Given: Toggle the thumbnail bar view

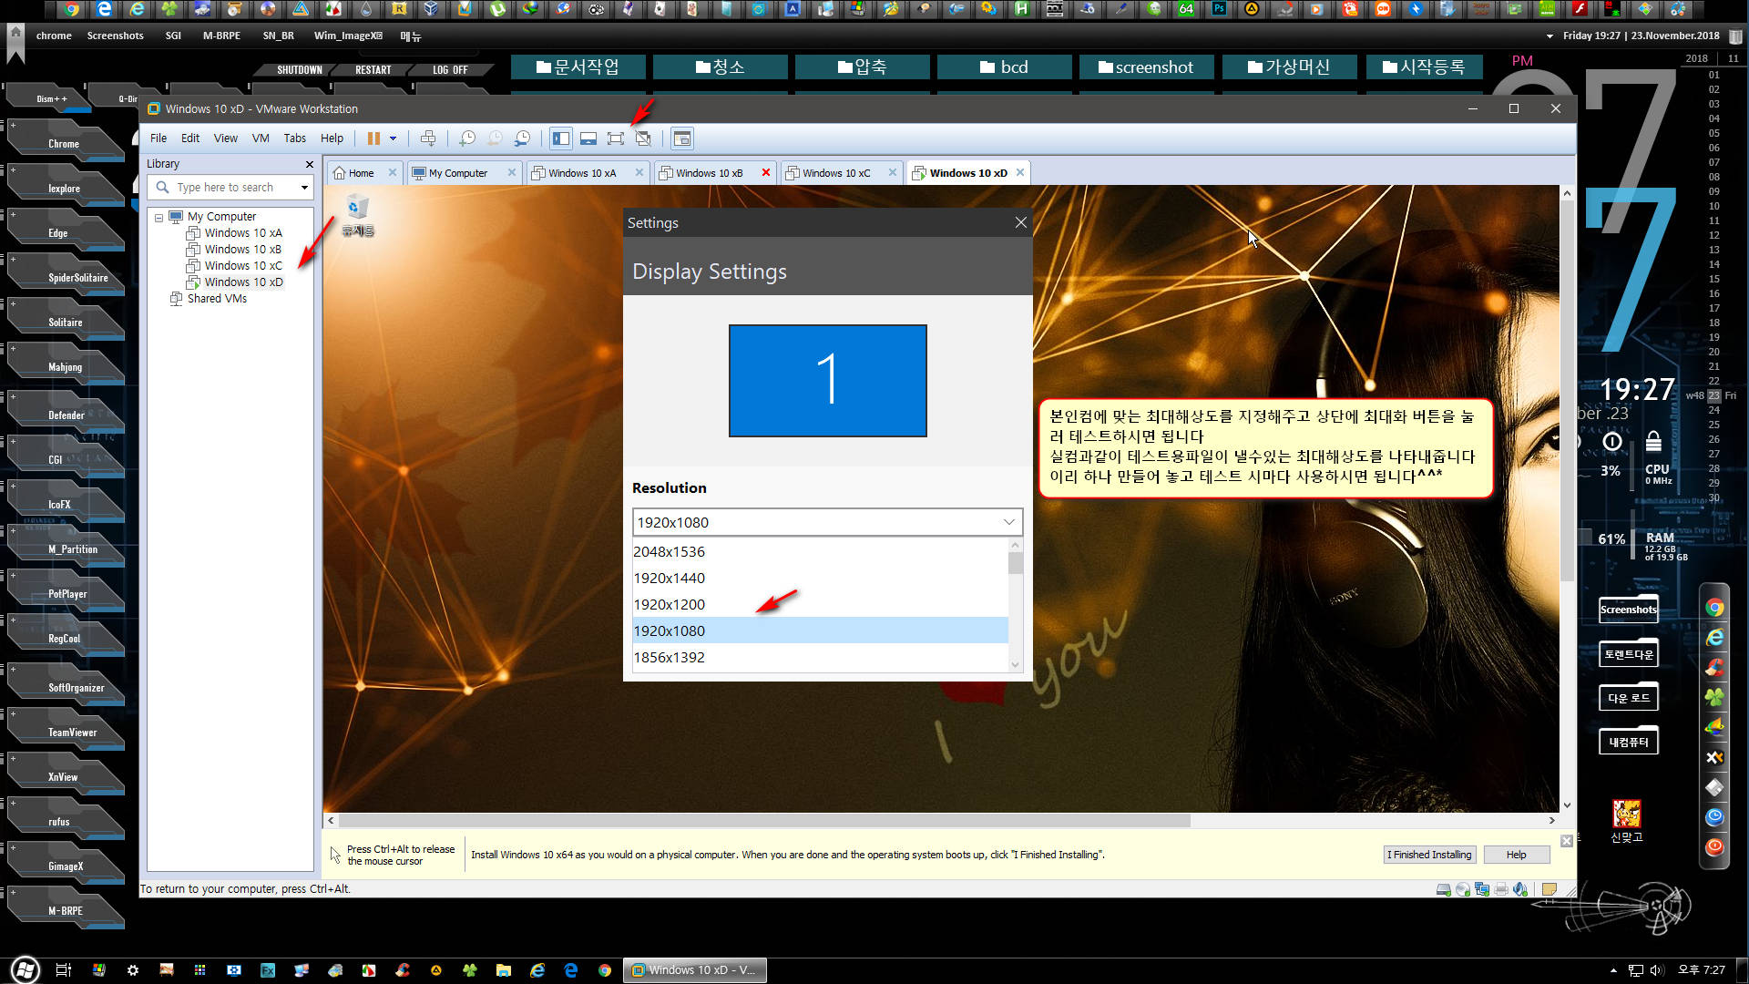Looking at the screenshot, I should 588,138.
